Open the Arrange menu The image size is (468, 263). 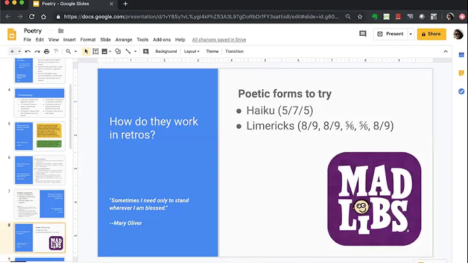(123, 40)
